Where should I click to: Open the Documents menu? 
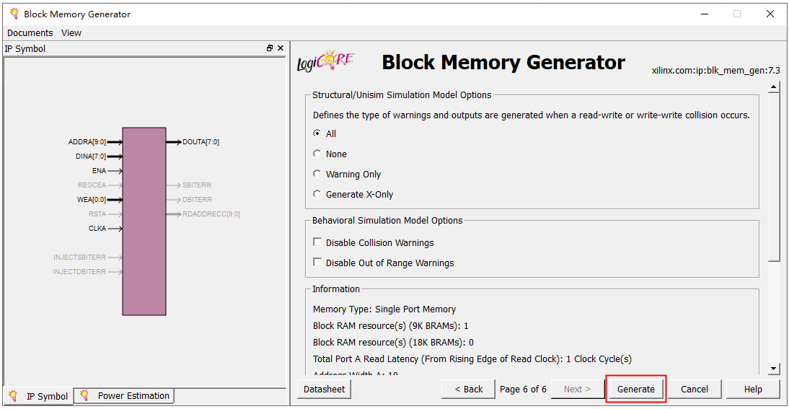pos(30,32)
